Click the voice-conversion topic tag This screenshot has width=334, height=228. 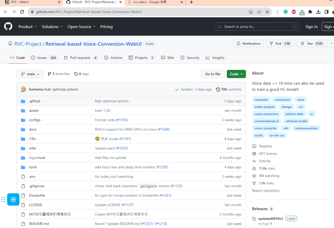coord(267,114)
